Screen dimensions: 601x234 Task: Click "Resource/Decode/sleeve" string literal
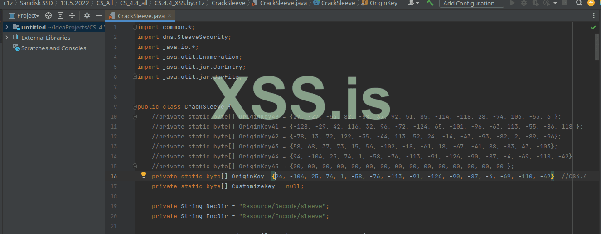[283, 206]
